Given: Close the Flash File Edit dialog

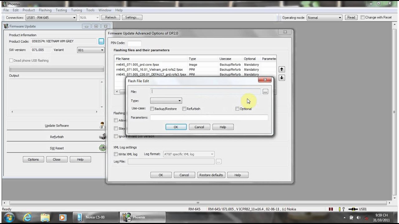Looking at the screenshot, I should pos(265,80).
